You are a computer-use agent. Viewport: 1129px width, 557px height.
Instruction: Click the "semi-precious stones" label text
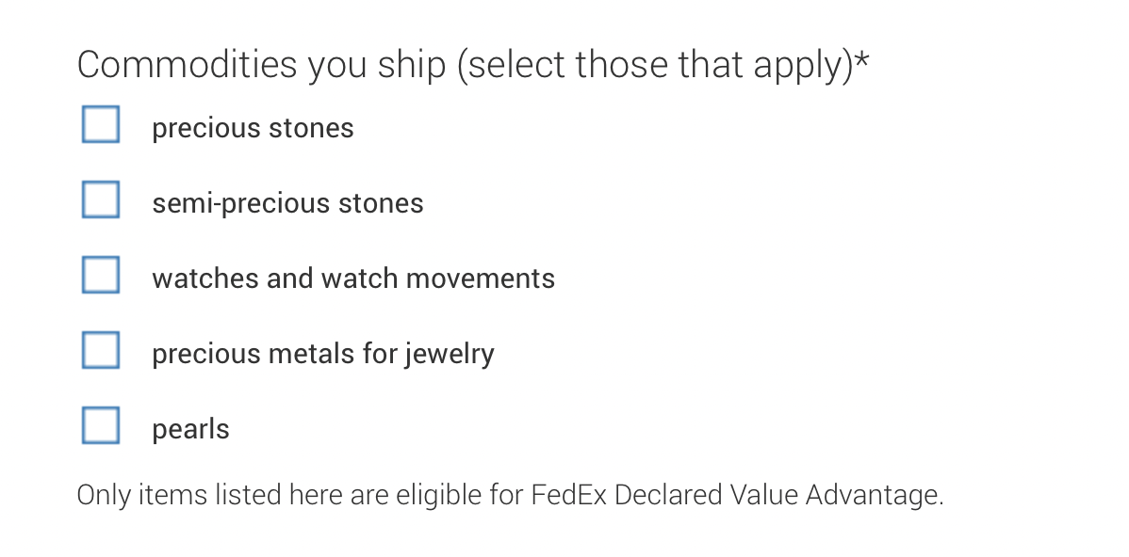click(287, 203)
